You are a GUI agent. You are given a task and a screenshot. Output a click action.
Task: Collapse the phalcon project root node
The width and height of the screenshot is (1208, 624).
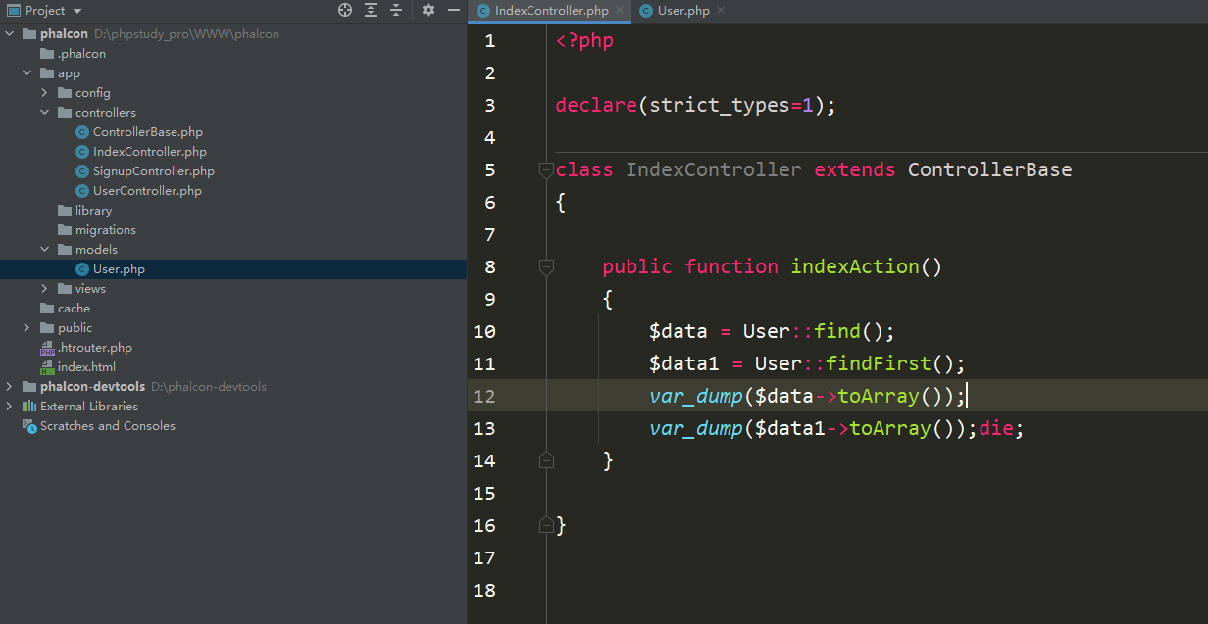10,33
